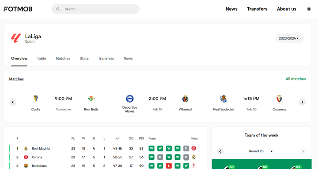This screenshot has width=318, height=169.
Task: Click Real Madrid's next opponent crest
Action: click(194, 148)
